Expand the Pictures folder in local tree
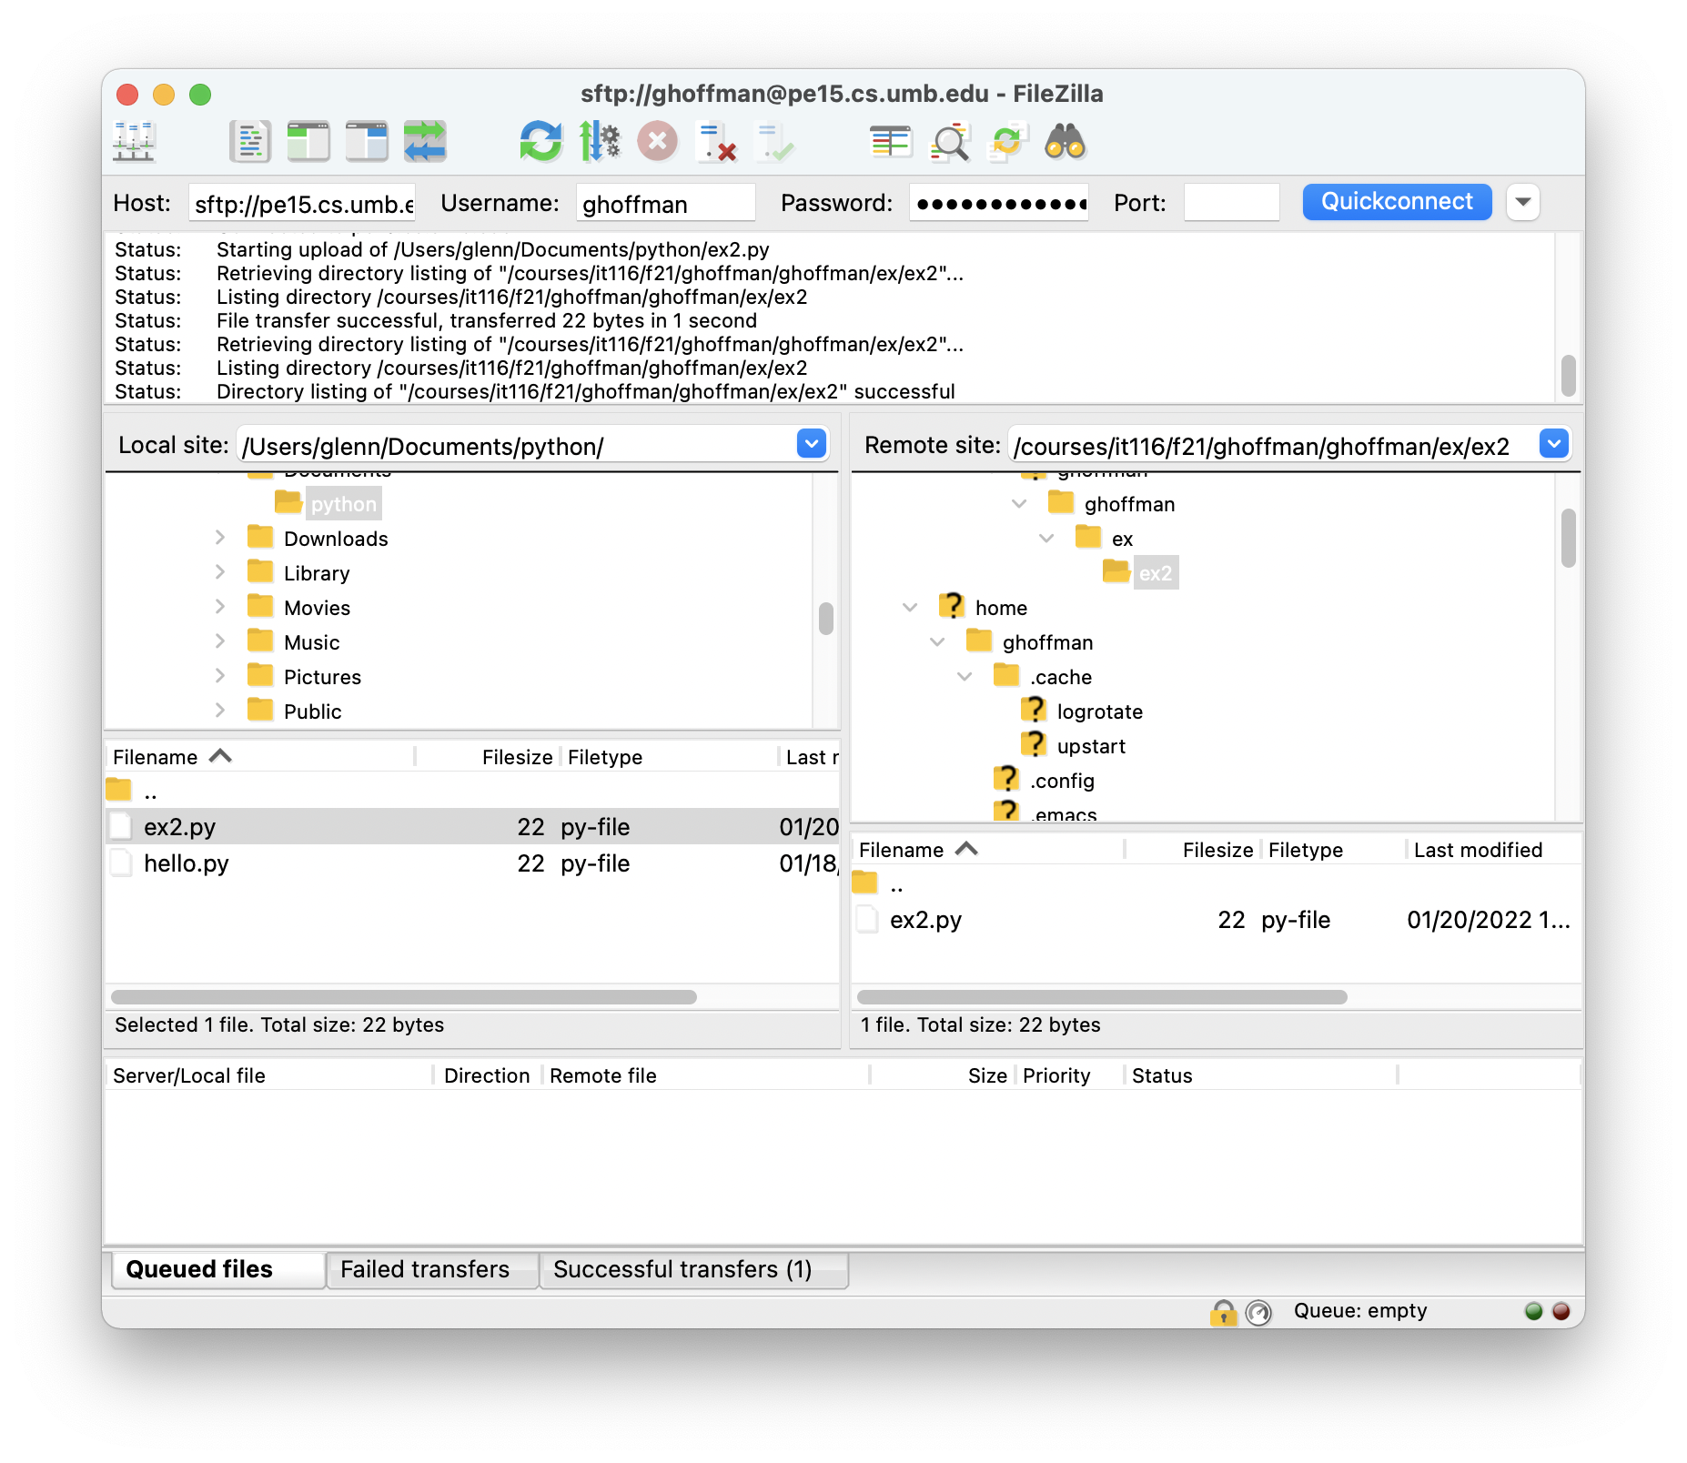This screenshot has width=1687, height=1463. tap(219, 676)
